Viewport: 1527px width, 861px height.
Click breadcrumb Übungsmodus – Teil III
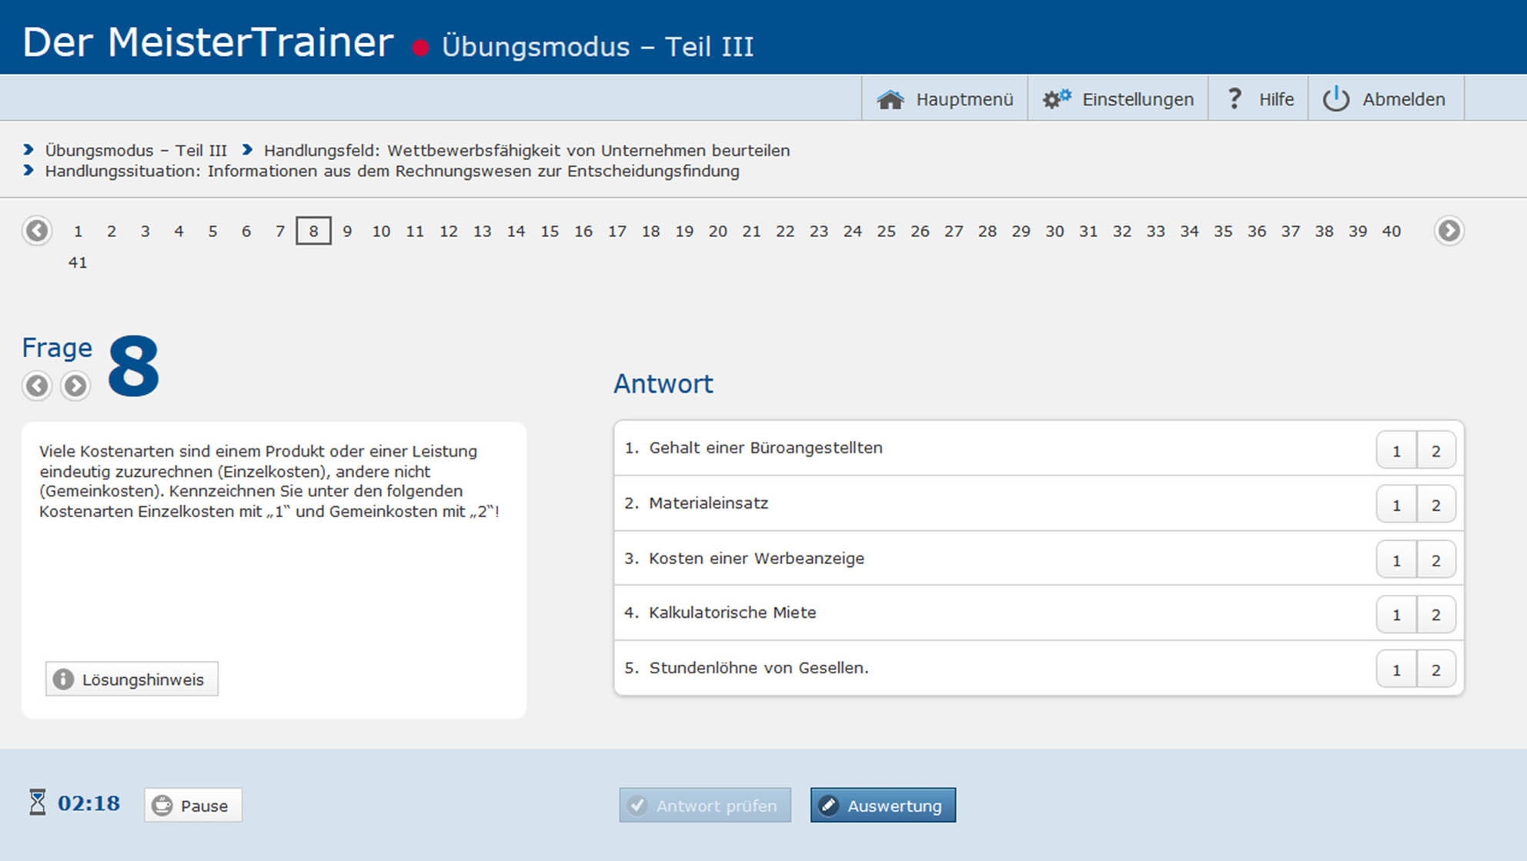point(135,150)
